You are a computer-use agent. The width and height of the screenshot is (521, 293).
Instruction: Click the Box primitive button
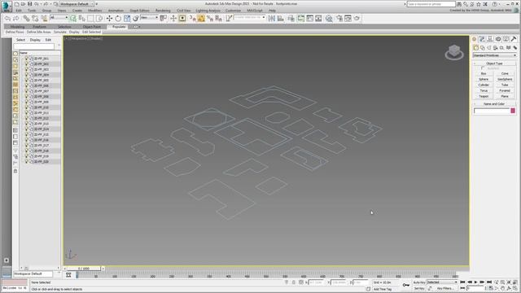(x=484, y=73)
